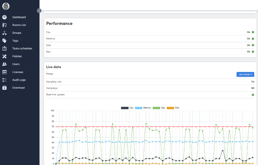
Task: Click the Cpu Ok green status dot
Action: click(253, 32)
